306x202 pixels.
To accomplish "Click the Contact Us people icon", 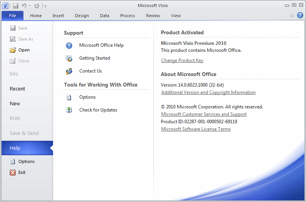I will 69,71.
